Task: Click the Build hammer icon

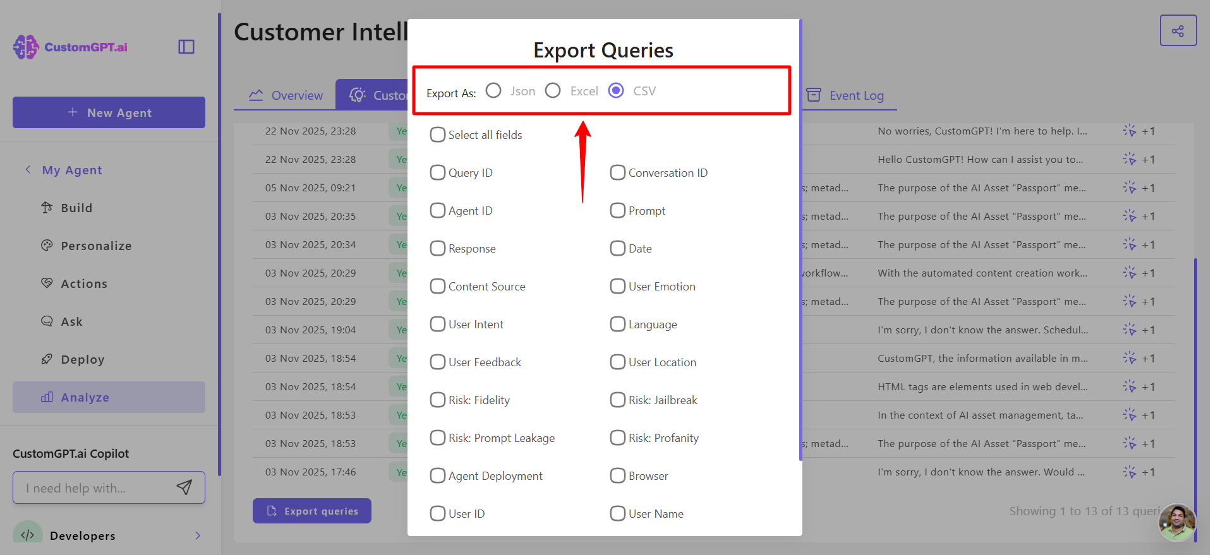Action: [x=47, y=208]
